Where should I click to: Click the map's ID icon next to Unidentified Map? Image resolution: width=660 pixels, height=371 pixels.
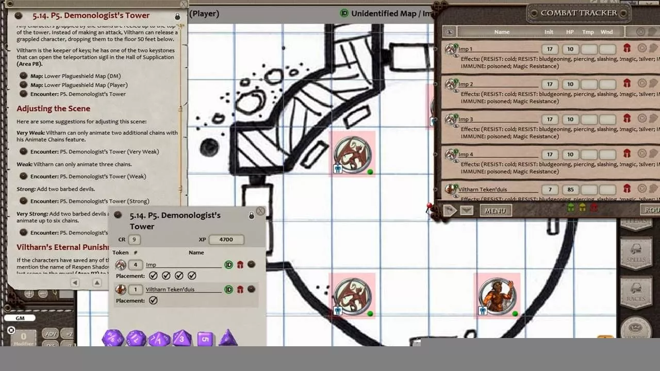click(344, 13)
